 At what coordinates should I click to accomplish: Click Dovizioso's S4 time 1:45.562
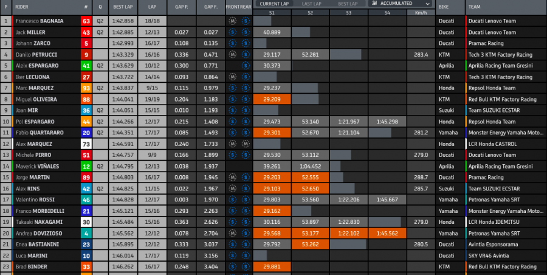point(387,233)
